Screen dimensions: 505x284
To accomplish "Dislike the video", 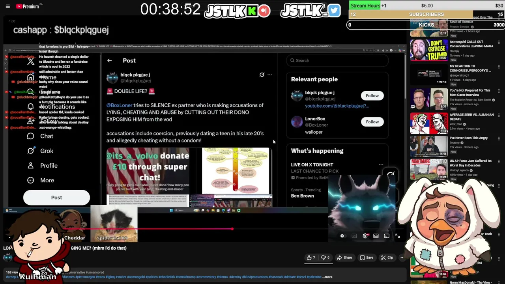I will [325, 258].
